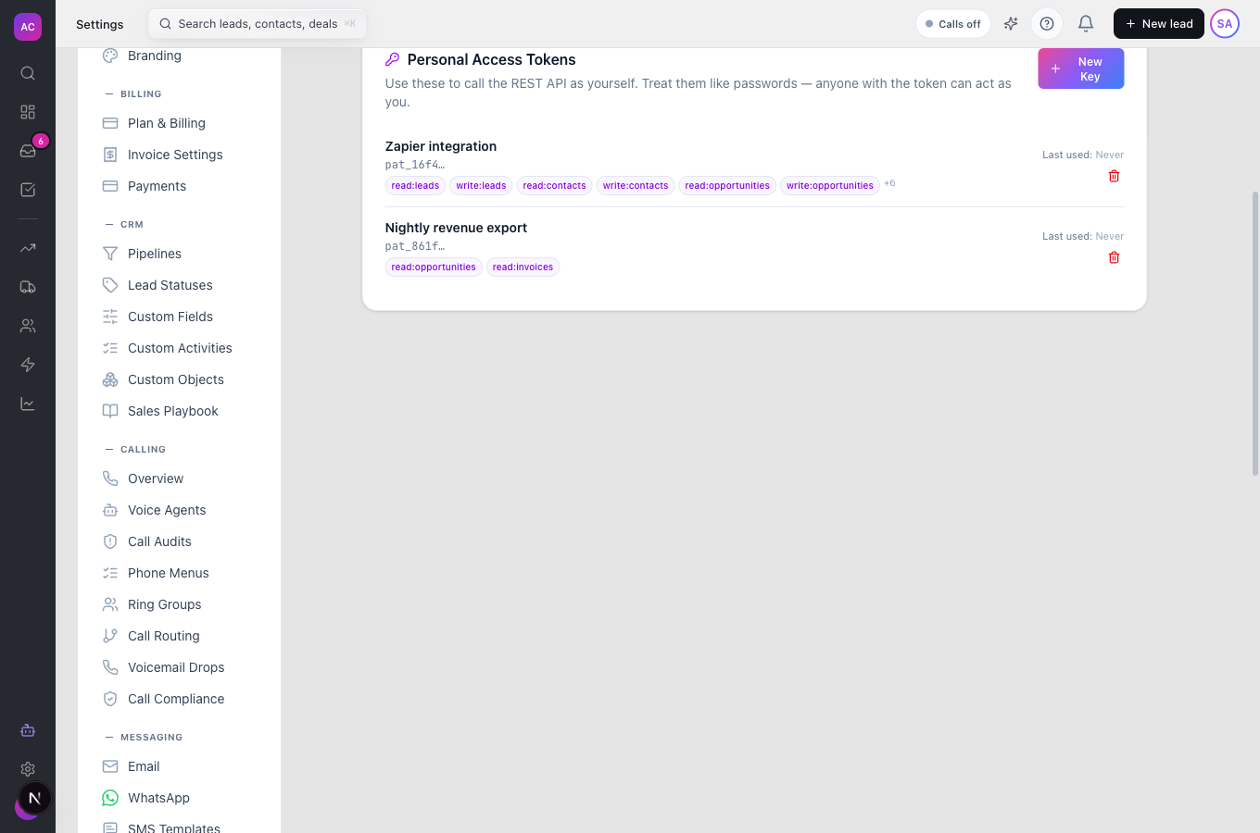Open the notifications bell
The image size is (1260, 833).
[1086, 24]
